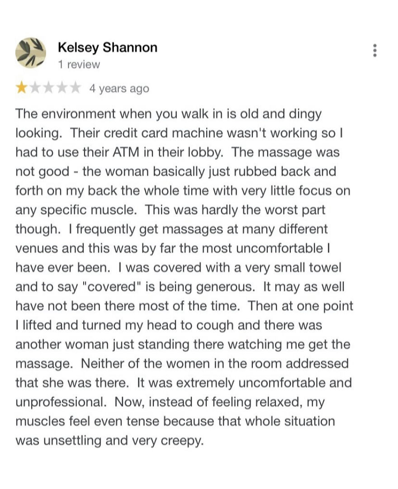Expand the overflow menu beside the review
Viewport: 398px width, 489px height.
point(374,51)
